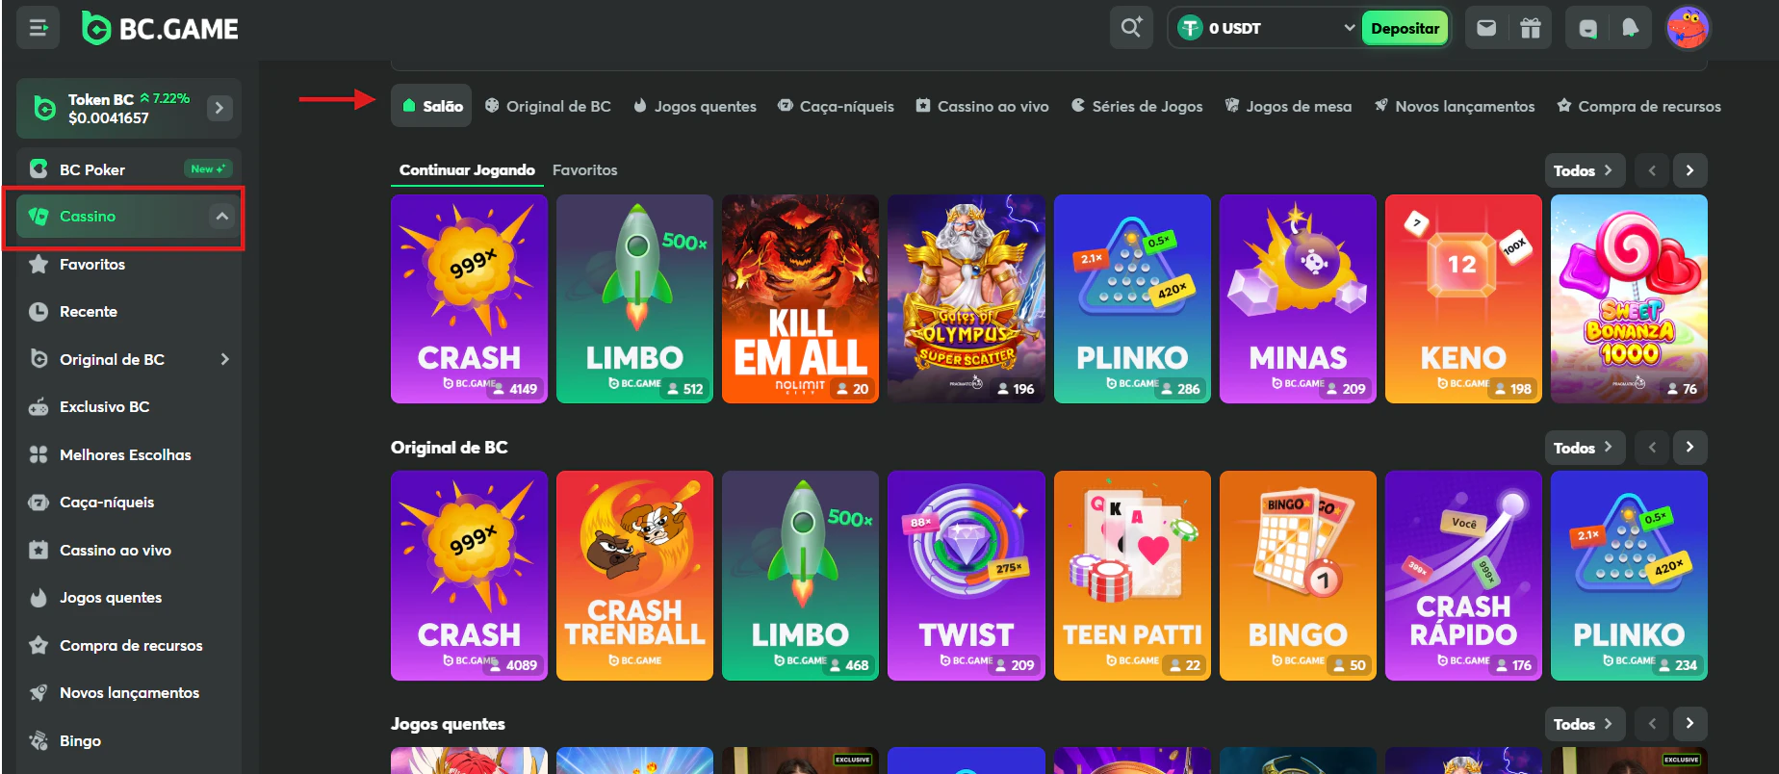The height and width of the screenshot is (774, 1779).
Task: Toggle the hamburger sidebar menu icon
Action: (x=39, y=28)
